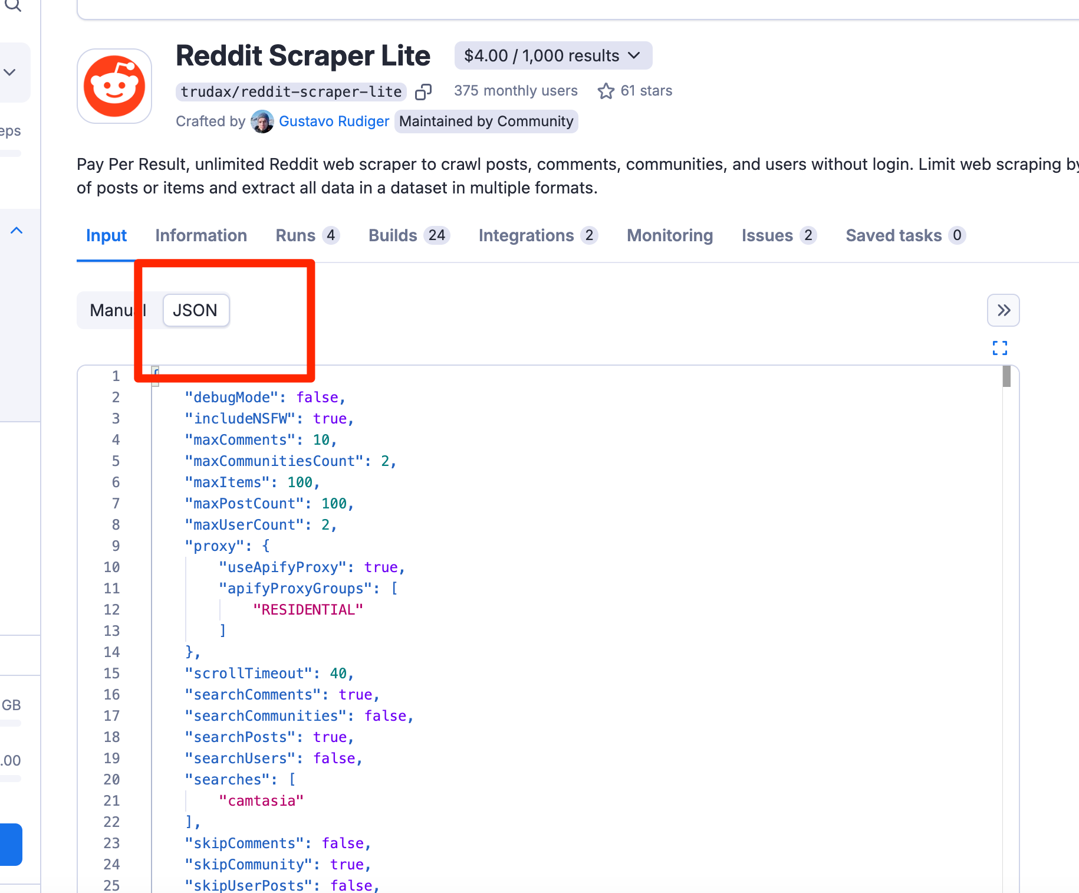
Task: Click the "maxCommunitiesCount": 2 line
Action: [x=290, y=461]
